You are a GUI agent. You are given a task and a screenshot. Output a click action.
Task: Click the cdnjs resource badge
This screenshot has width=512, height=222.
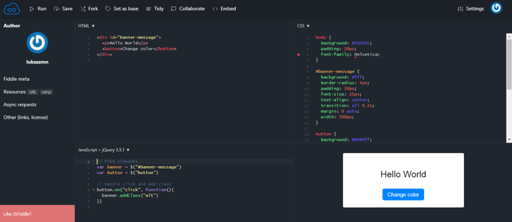tap(46, 92)
